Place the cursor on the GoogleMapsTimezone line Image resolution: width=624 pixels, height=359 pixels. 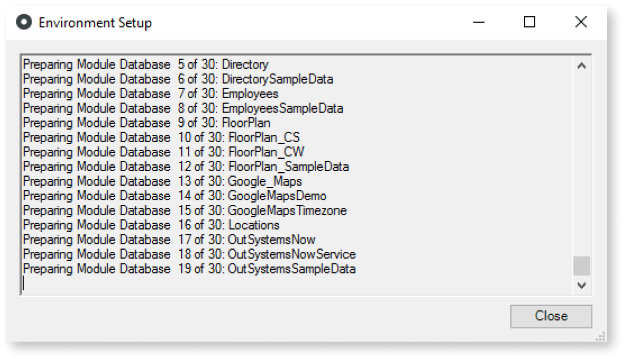coord(185,210)
